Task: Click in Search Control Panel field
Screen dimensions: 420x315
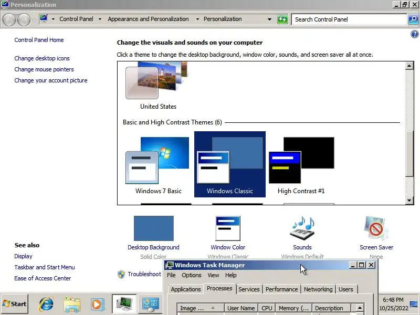Action: (x=349, y=19)
